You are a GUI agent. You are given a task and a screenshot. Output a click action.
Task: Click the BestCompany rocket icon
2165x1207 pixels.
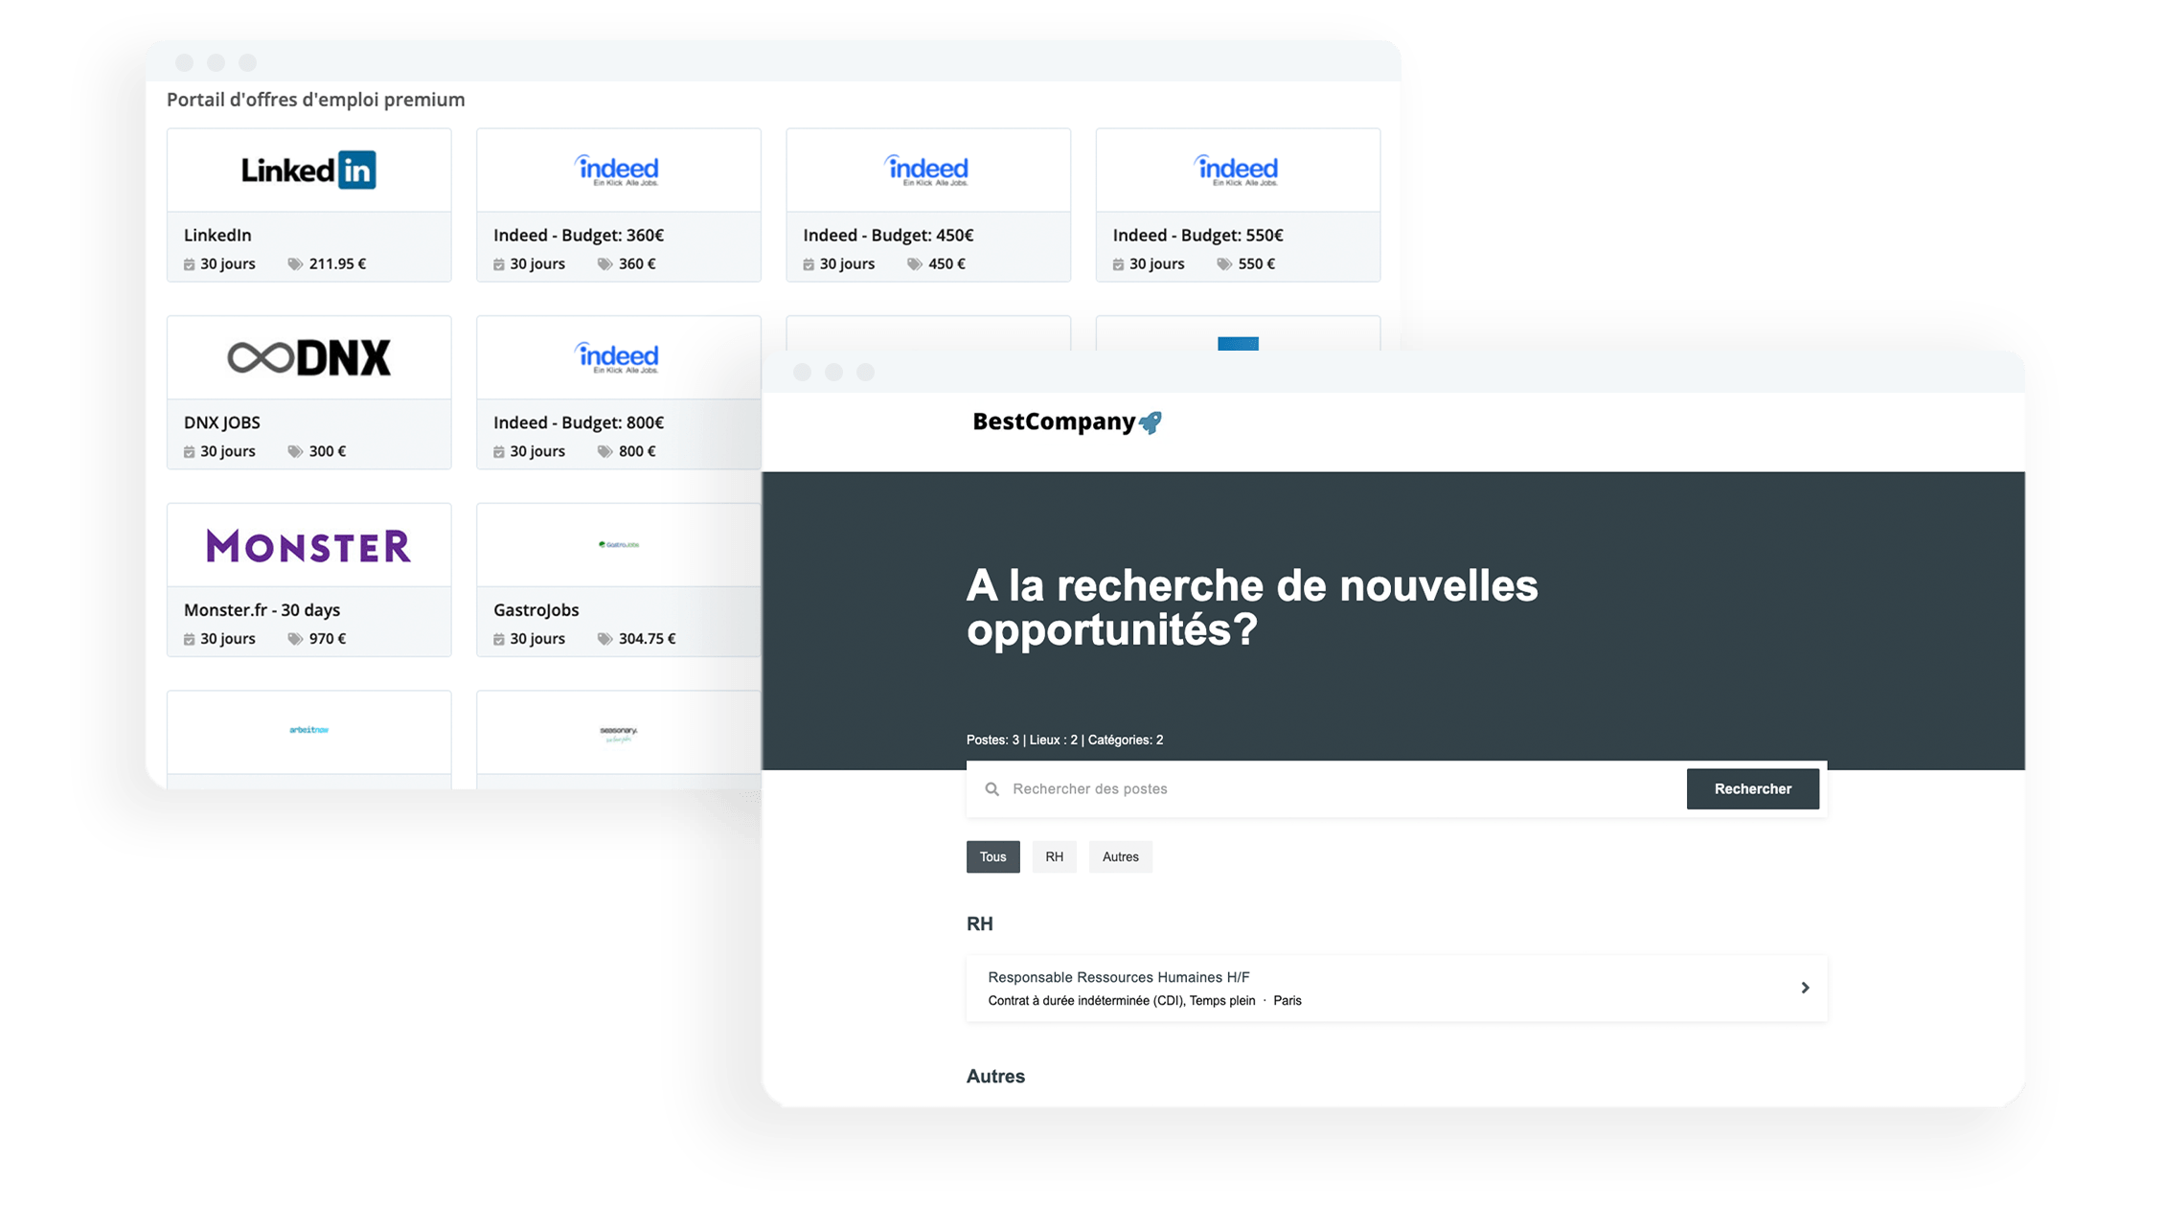(x=1189, y=422)
